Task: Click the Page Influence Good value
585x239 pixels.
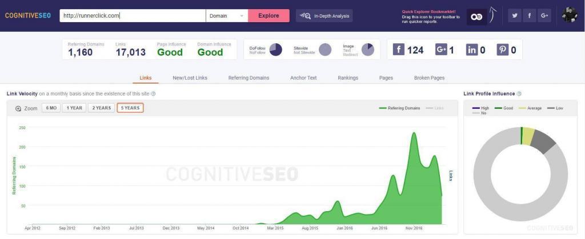Action: (x=170, y=52)
